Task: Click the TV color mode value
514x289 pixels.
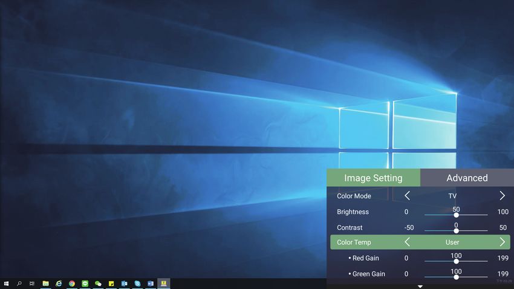Action: (x=452, y=196)
